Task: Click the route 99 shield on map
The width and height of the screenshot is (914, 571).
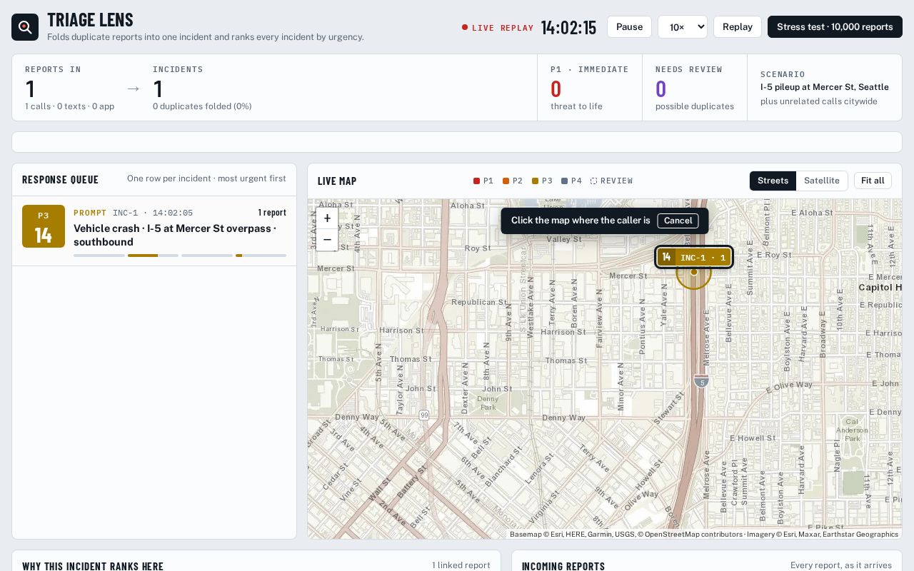Action: coord(424,415)
